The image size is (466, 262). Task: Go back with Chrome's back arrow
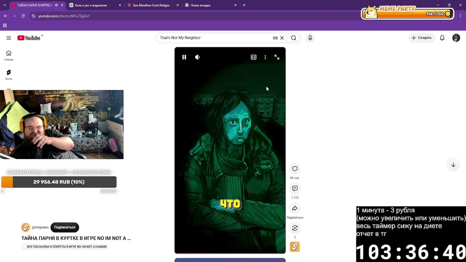pos(5,16)
